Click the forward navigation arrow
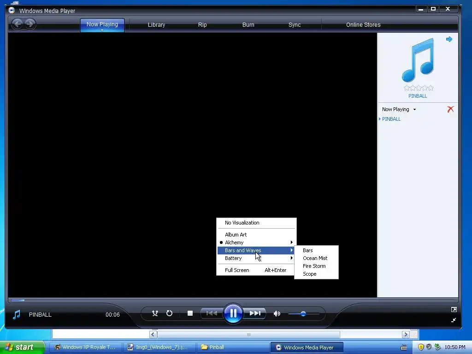The width and height of the screenshot is (472, 354). [30, 24]
